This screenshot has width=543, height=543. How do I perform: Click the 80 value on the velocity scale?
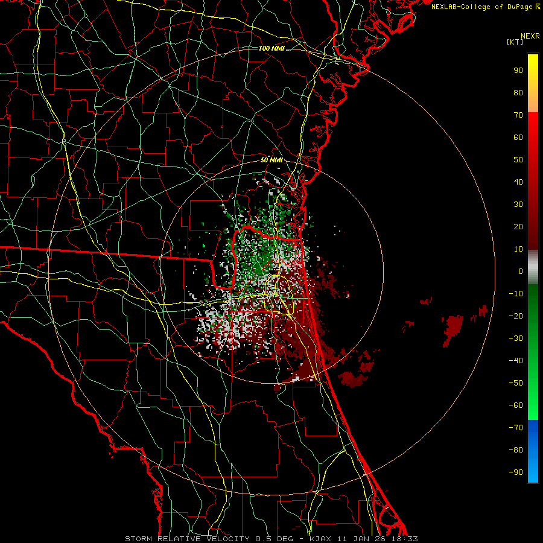click(518, 92)
